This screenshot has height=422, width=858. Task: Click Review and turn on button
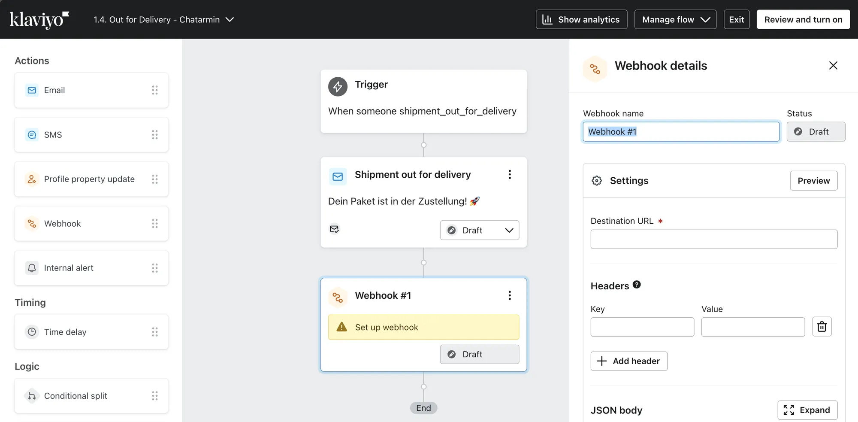click(x=803, y=20)
